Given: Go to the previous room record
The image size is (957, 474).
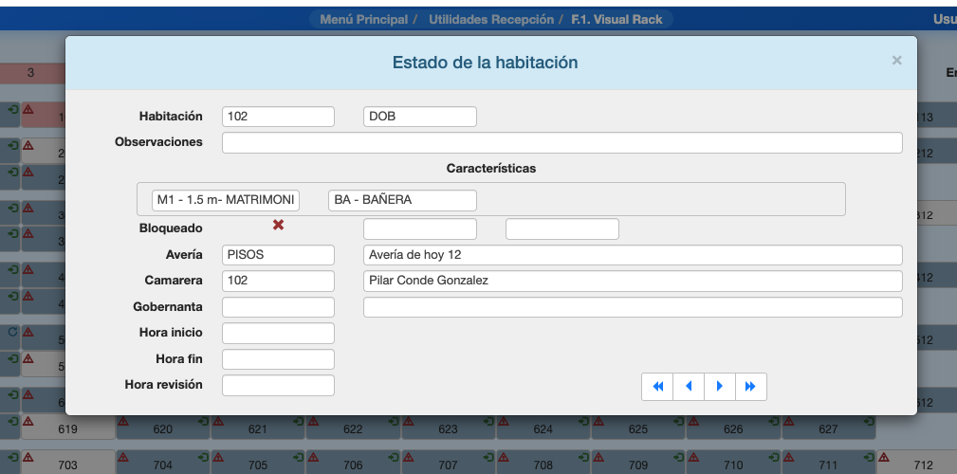Looking at the screenshot, I should pyautogui.click(x=689, y=387).
